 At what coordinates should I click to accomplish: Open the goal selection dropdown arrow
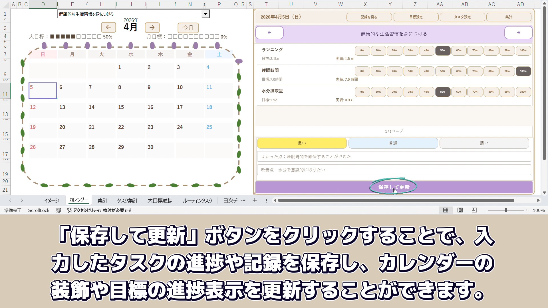click(x=205, y=14)
